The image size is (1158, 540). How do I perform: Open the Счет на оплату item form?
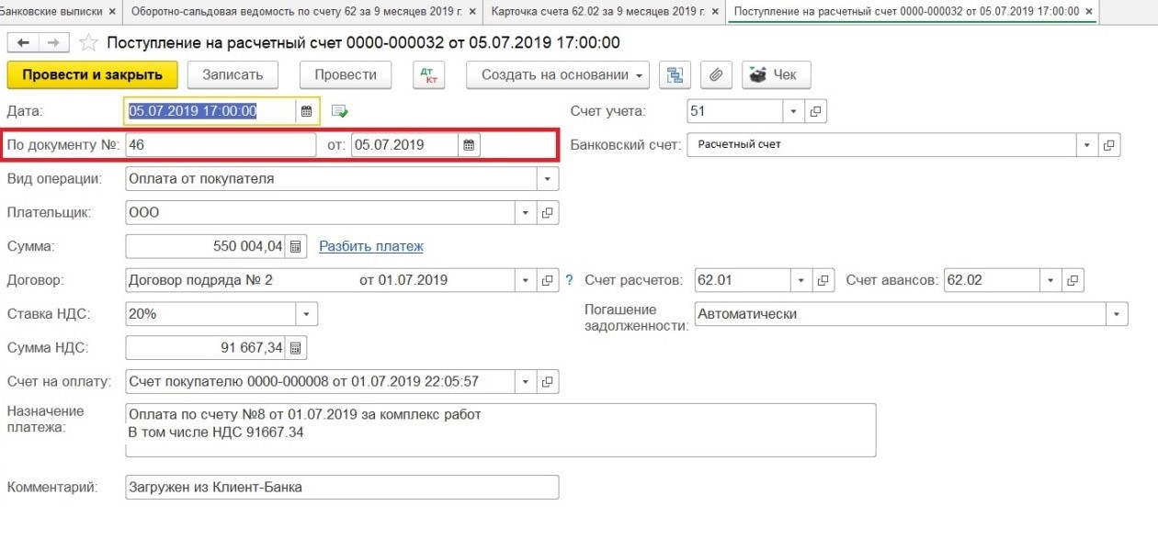[x=547, y=382]
